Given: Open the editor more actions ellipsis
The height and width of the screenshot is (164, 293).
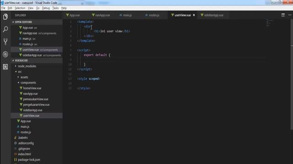Looking at the screenshot, I should pyautogui.click(x=290, y=15).
